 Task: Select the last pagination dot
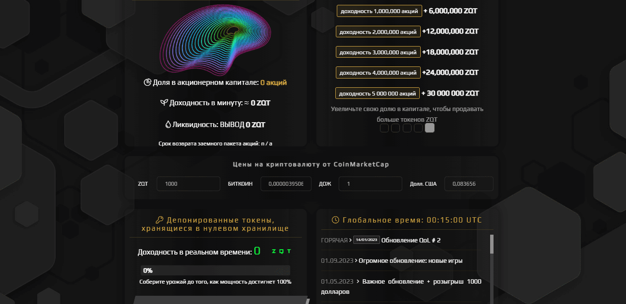click(429, 128)
